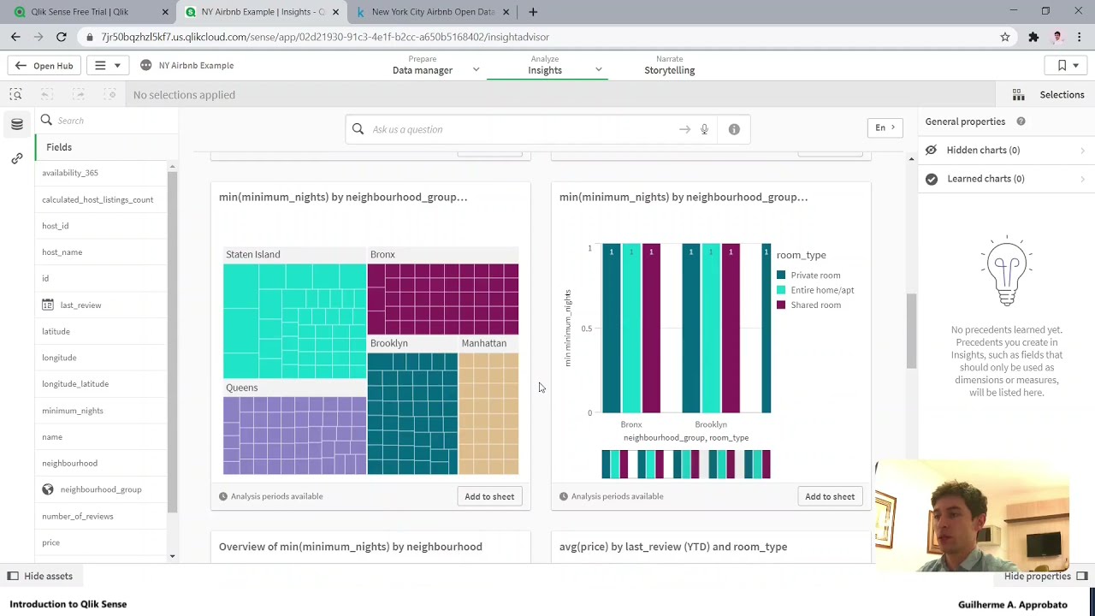Open the browser three-dot menu
1095x616 pixels.
pos(1080,37)
